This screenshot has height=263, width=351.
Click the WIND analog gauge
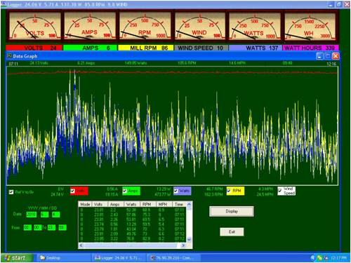point(200,26)
